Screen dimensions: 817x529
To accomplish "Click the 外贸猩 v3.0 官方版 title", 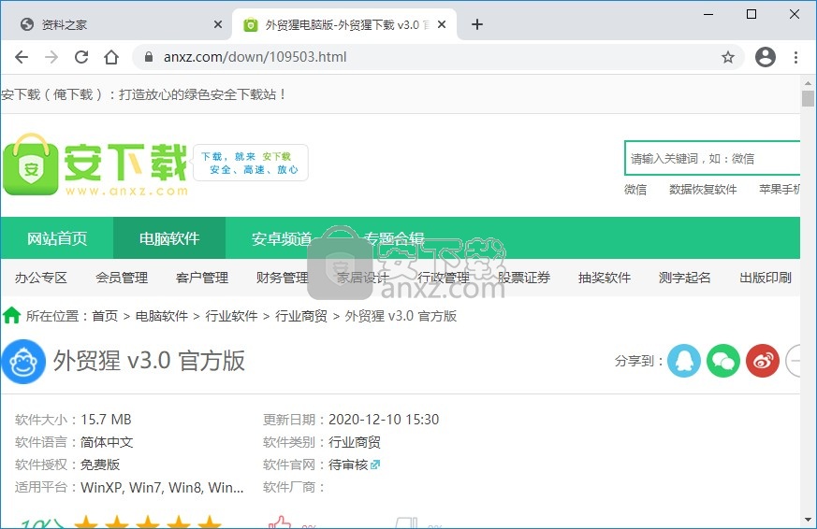I will click(149, 361).
